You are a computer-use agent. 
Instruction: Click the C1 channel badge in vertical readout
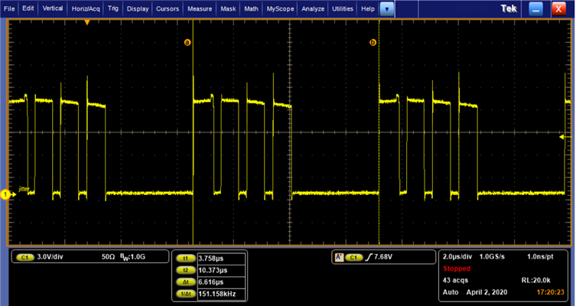click(x=24, y=258)
